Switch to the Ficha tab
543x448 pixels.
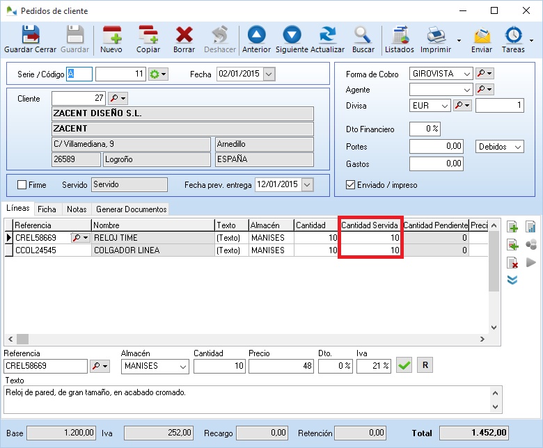[x=47, y=209]
